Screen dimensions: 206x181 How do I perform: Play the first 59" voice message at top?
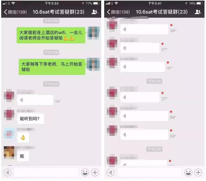pos(144,29)
